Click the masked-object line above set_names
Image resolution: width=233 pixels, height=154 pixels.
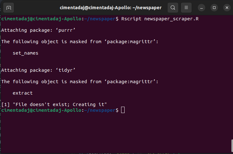pos(79,42)
